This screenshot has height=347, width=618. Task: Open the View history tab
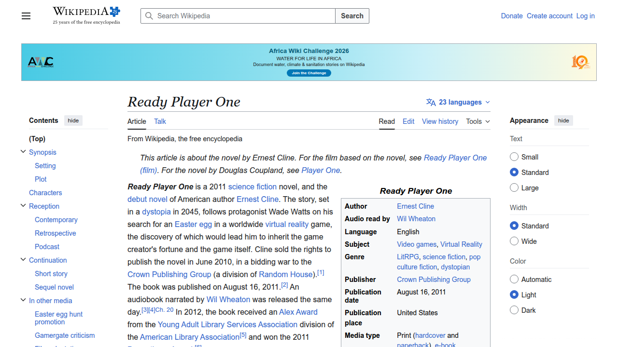(440, 121)
